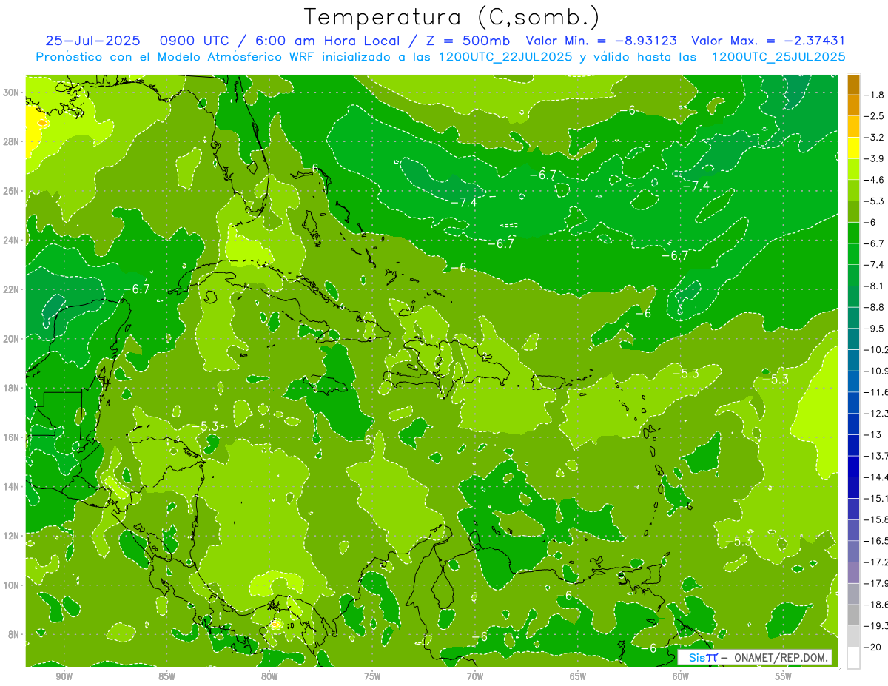Click the dark orange swatch above -1.8
888x686 pixels.
coord(853,84)
